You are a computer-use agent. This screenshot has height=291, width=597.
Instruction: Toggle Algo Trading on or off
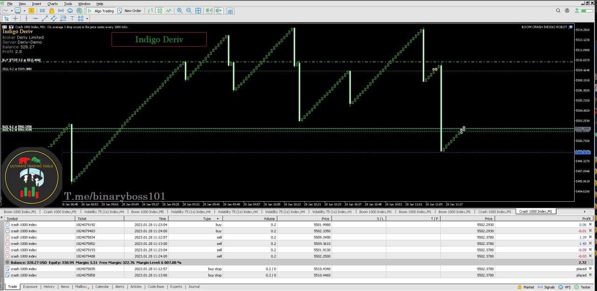[101, 11]
